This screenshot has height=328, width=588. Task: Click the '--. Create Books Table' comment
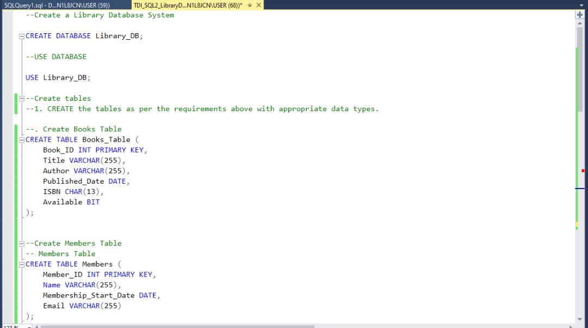click(73, 130)
